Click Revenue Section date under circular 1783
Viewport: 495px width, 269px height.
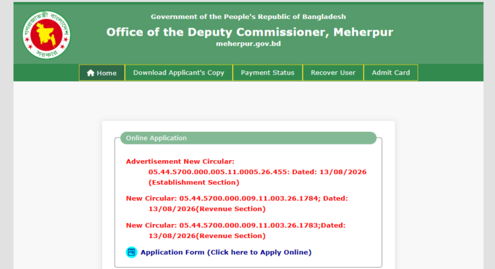pos(207,236)
